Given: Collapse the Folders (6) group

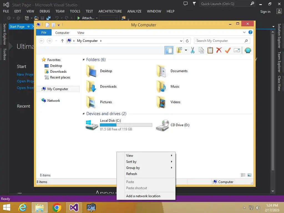Looking at the screenshot, I should (83, 59).
